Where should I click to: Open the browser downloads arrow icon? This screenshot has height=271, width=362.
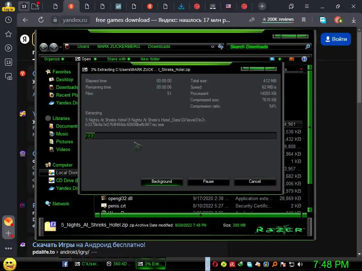coord(354,20)
